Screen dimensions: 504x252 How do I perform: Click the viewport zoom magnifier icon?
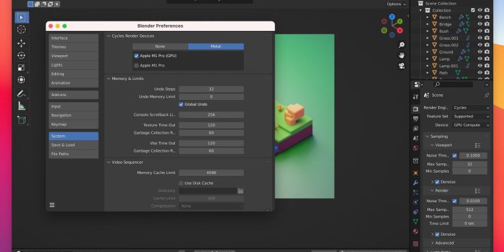point(401,45)
